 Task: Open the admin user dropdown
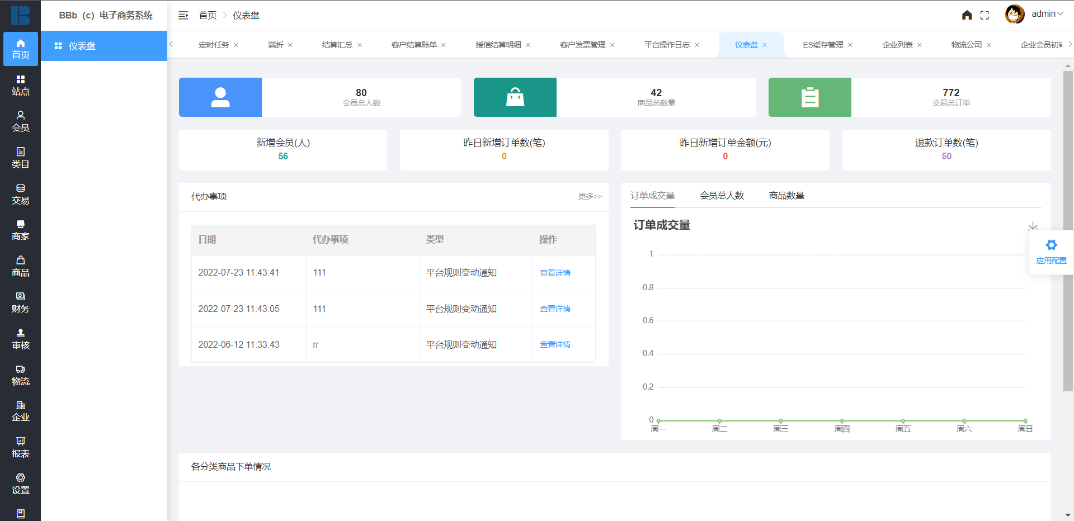(1047, 14)
